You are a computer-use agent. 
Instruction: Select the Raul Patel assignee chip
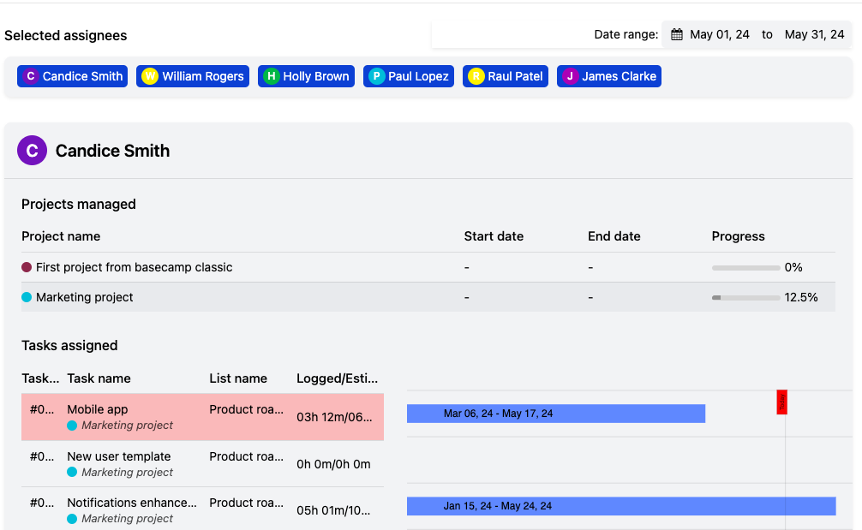click(506, 76)
